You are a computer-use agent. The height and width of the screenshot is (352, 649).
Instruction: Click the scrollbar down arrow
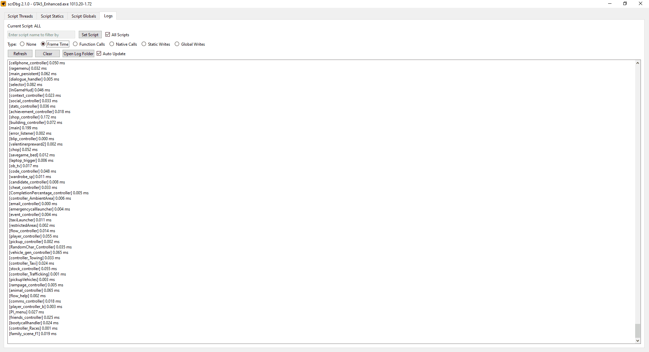click(638, 341)
